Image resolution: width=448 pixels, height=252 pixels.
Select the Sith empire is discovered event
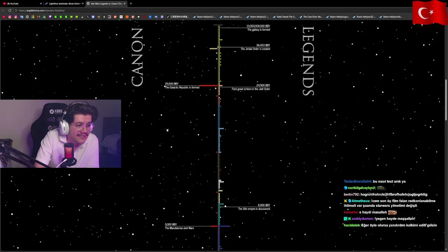coord(254,207)
